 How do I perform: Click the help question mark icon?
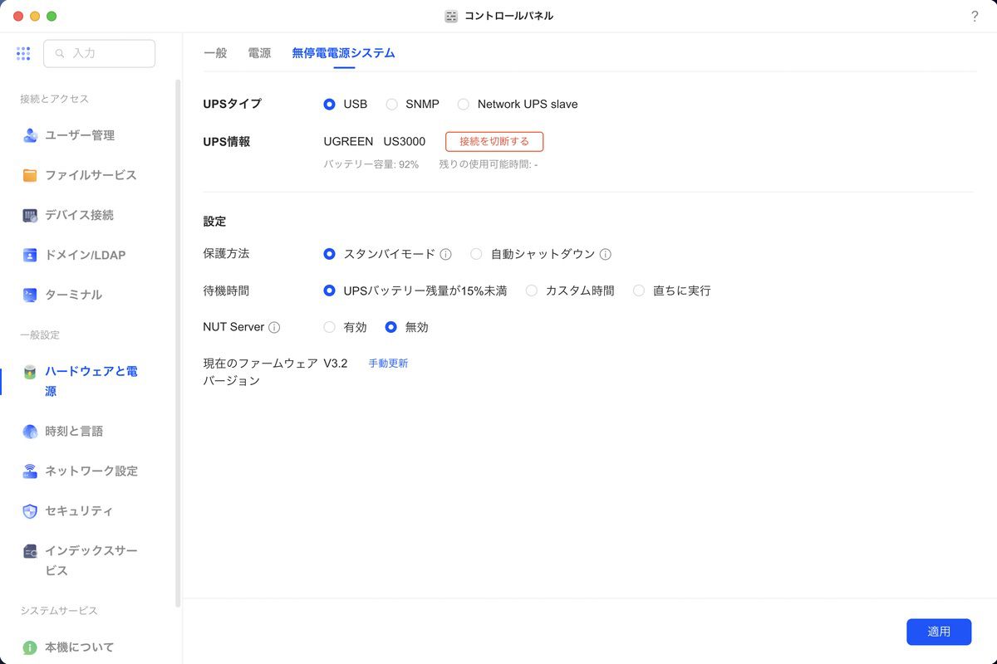[975, 17]
